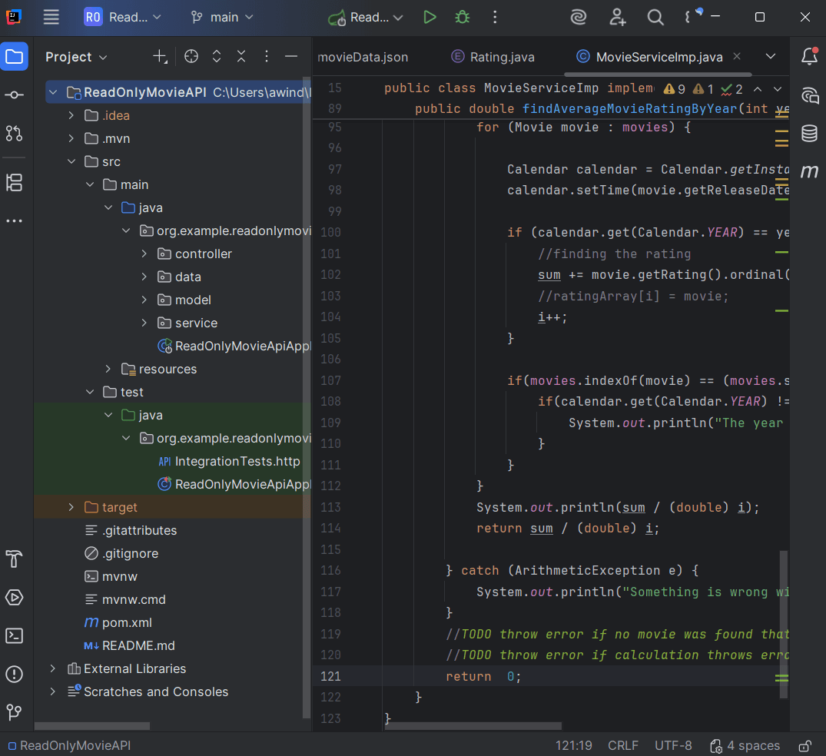Select mvnw.cmd file

pos(125,599)
